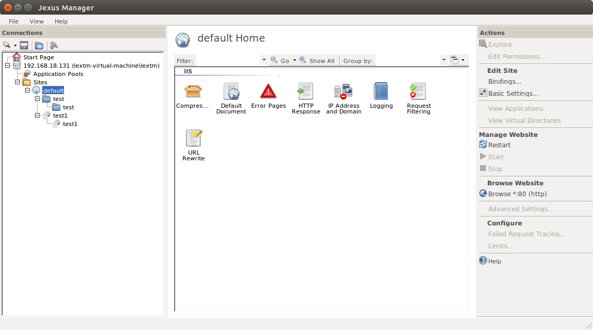Click the Sites folder icon
Viewport: 593px width, 330px height.
click(x=27, y=82)
